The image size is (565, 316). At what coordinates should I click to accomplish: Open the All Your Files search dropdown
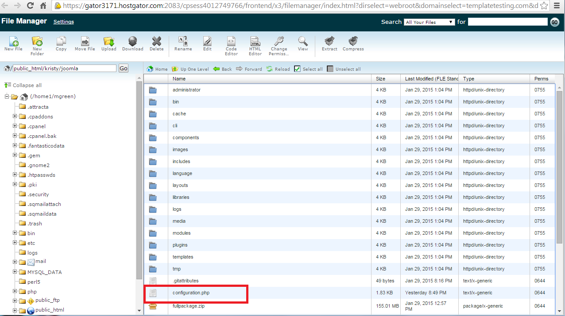click(429, 22)
